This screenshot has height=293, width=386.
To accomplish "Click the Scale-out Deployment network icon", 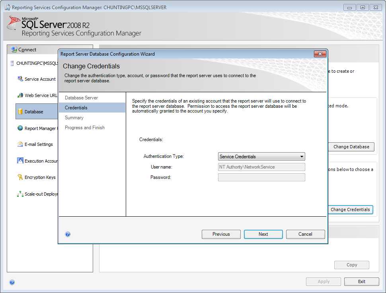I will click(x=20, y=194).
